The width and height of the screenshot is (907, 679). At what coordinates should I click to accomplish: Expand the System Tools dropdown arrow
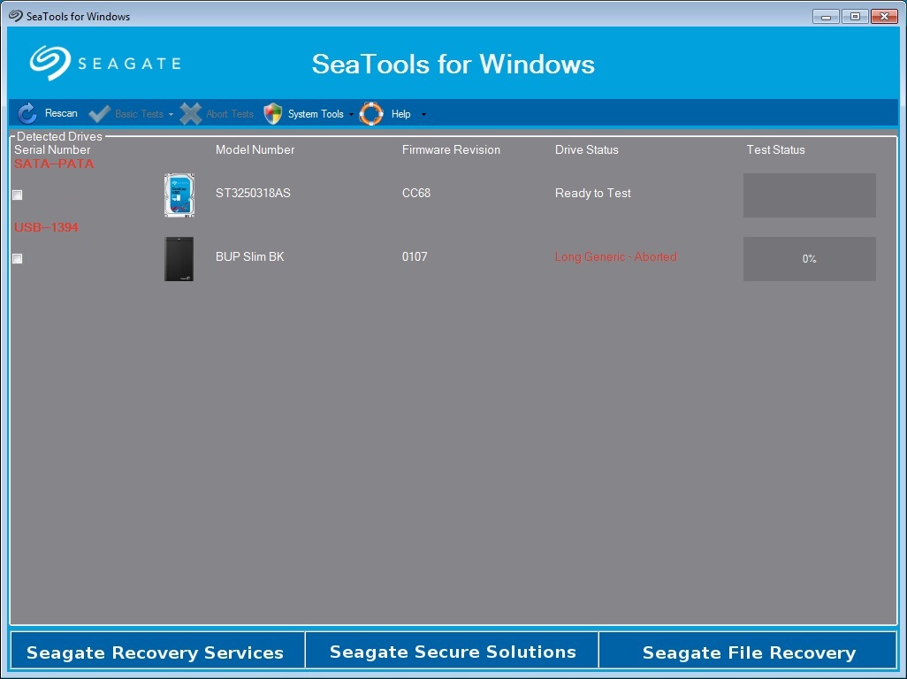351,115
